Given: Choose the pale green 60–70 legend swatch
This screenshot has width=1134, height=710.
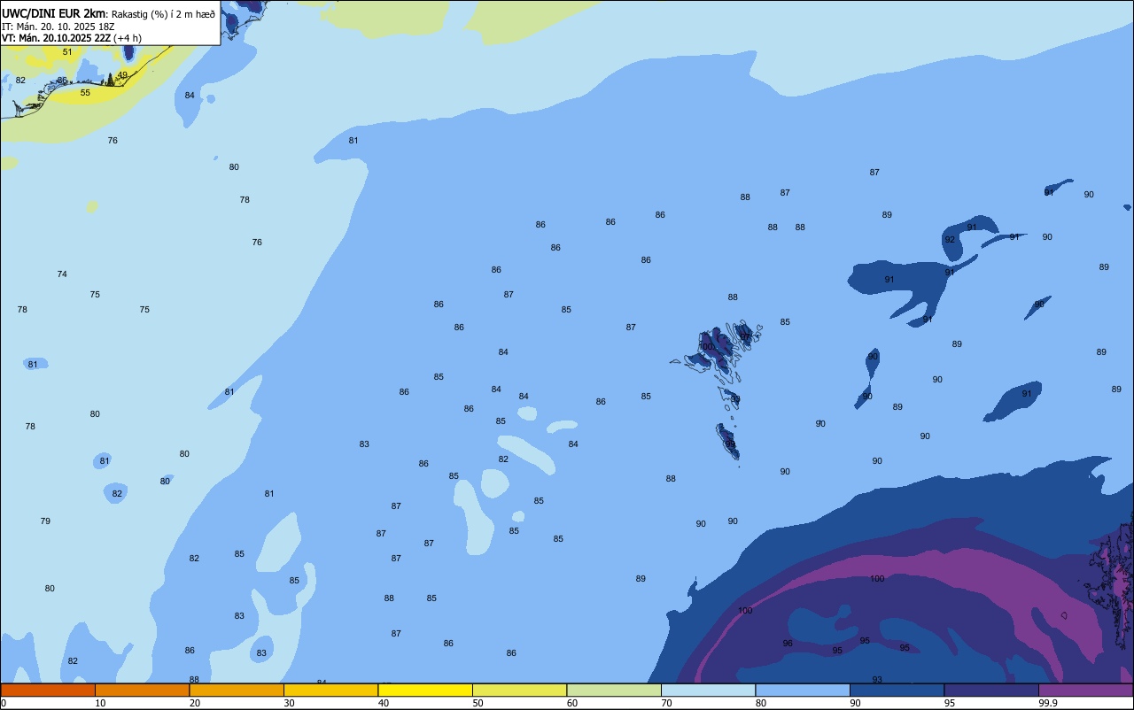Looking at the screenshot, I should coord(614,690).
